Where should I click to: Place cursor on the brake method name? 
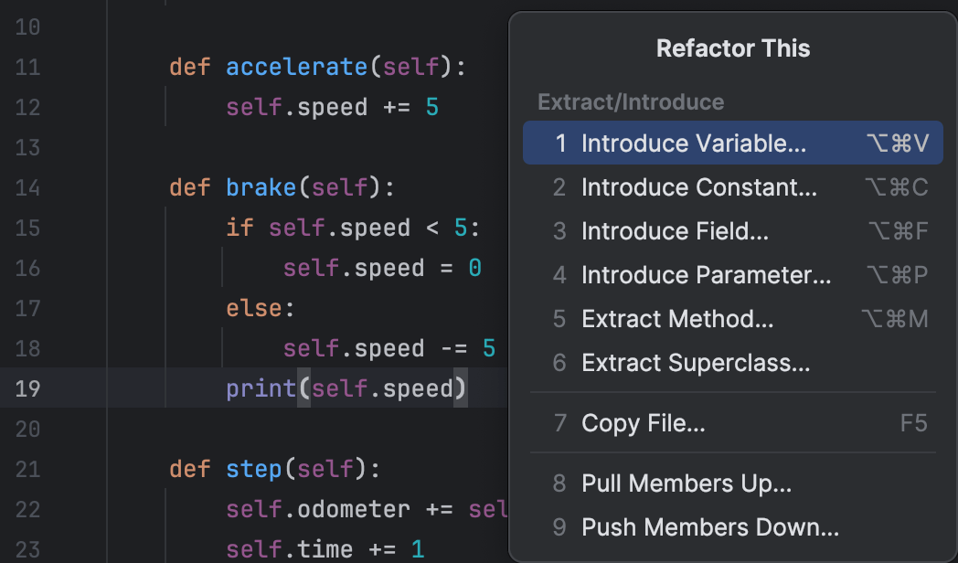pyautogui.click(x=261, y=188)
